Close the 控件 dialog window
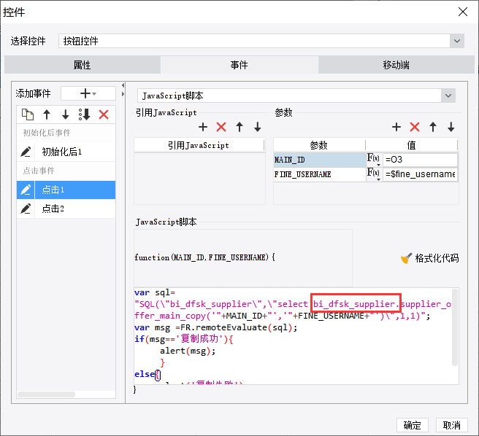479x436 pixels. pos(463,12)
